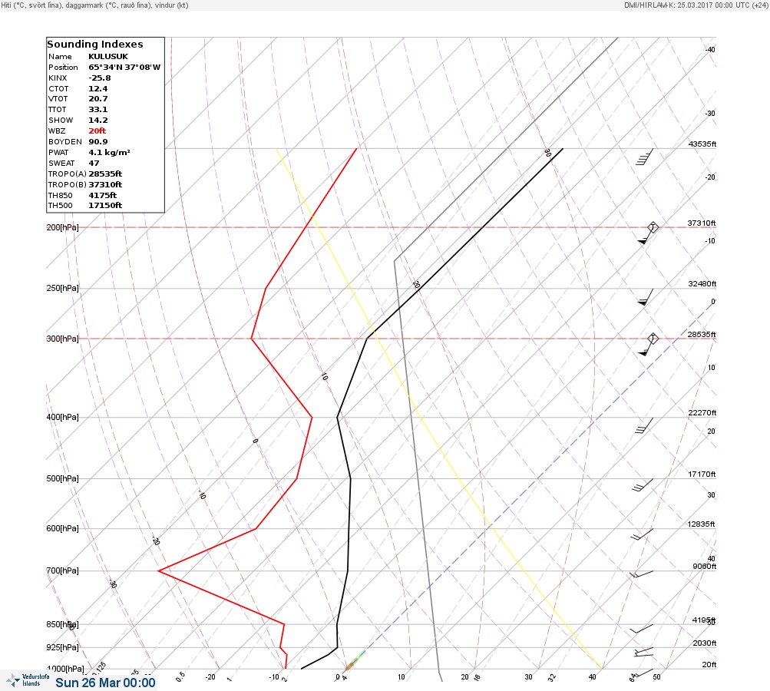Screen dimensions: 770x691
Task: Click the 200[hPa] pressure label
Action: pyautogui.click(x=62, y=227)
